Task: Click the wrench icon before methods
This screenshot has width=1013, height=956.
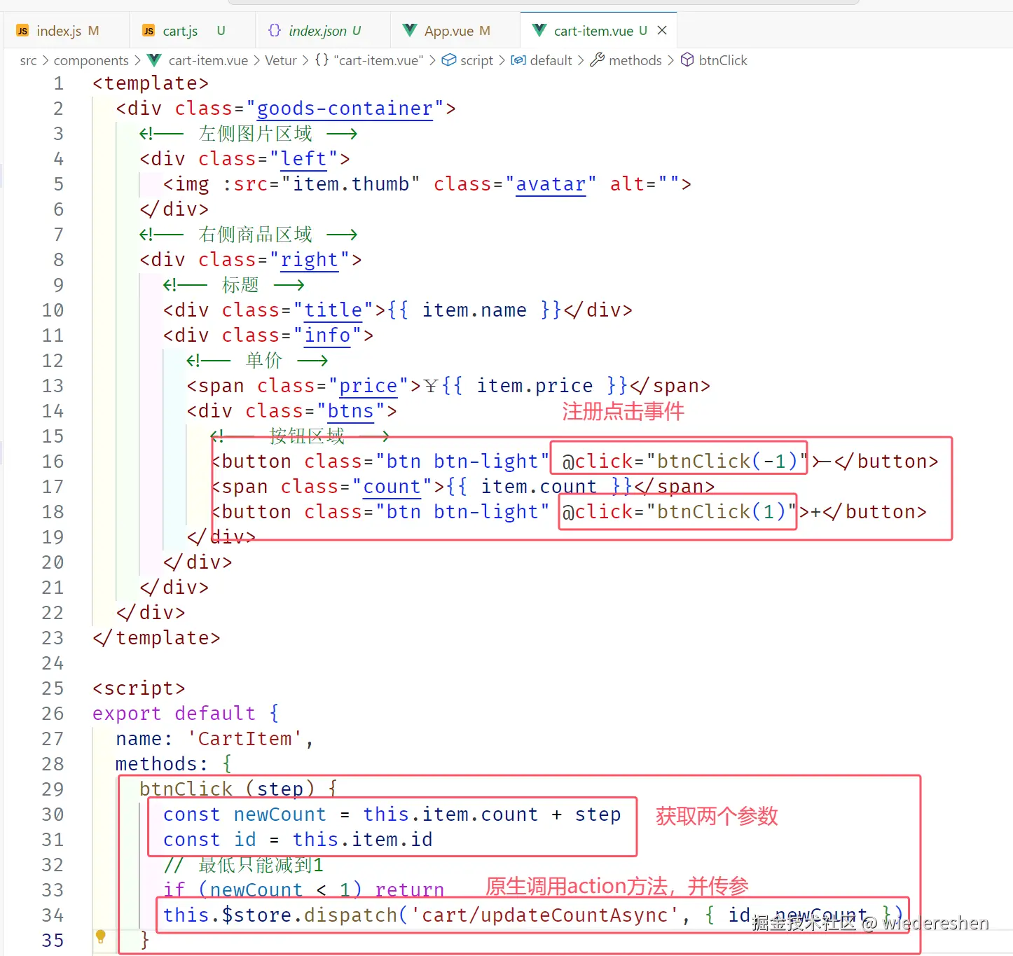Action: tap(597, 60)
